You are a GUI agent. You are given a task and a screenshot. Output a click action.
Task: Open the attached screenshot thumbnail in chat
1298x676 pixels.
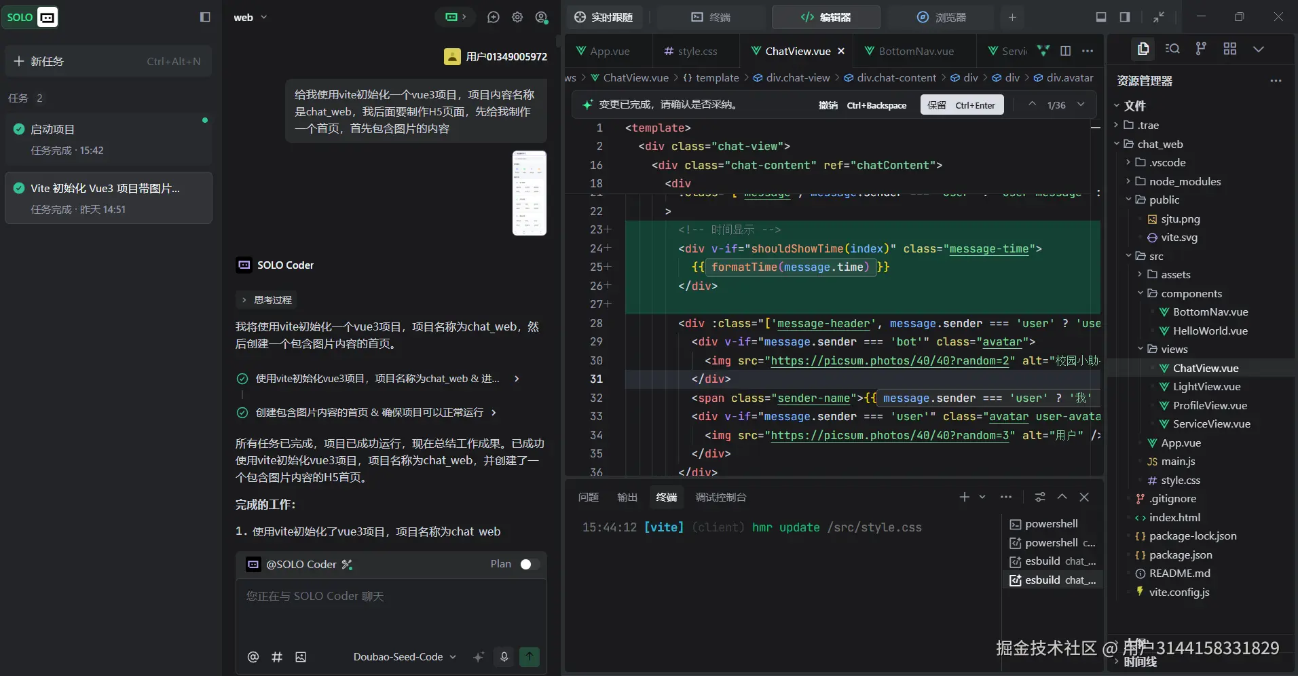pos(530,193)
